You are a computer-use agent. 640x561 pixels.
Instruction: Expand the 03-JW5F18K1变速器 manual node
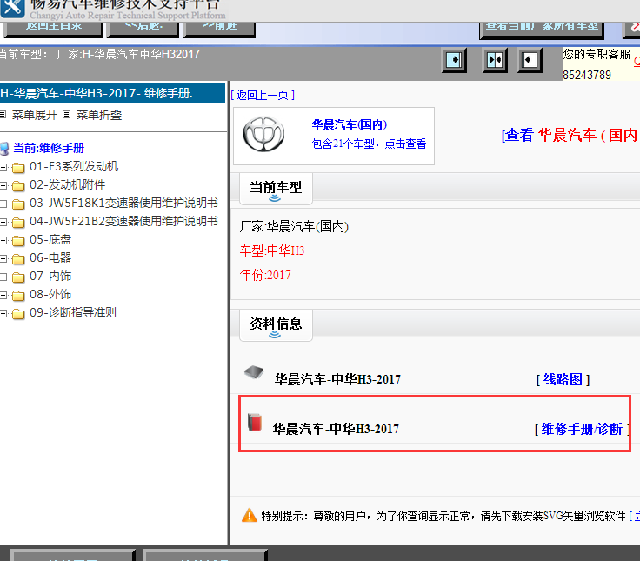point(3,204)
